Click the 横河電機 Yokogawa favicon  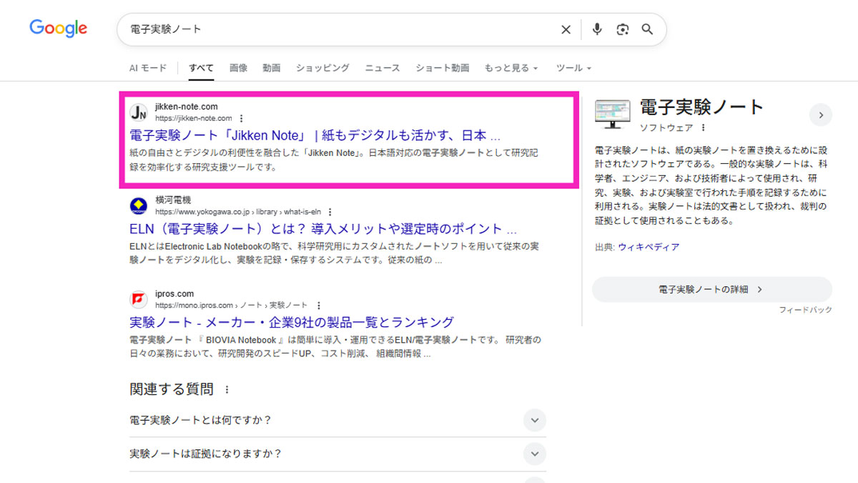point(139,206)
